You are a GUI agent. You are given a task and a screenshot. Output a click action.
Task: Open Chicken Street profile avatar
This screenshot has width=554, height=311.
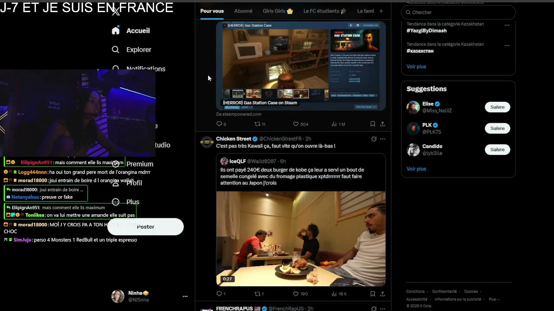click(x=207, y=142)
